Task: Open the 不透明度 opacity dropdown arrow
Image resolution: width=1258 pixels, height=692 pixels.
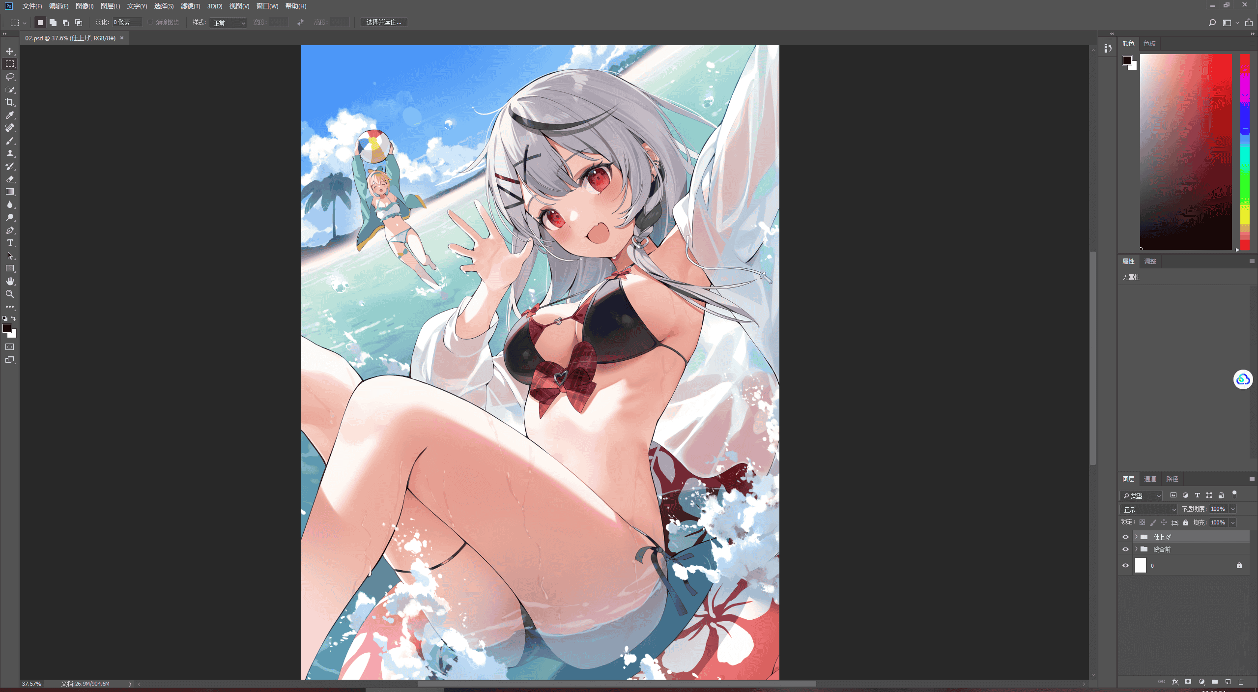Action: click(x=1232, y=509)
